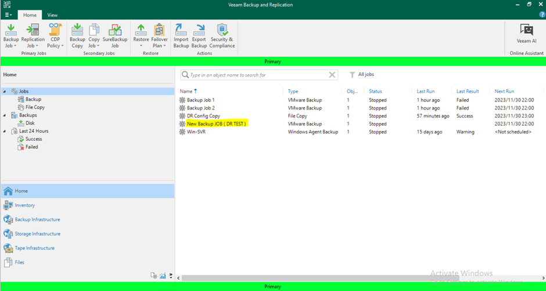
Task: Click the gear icon of Backup Job 1
Action: (182, 100)
